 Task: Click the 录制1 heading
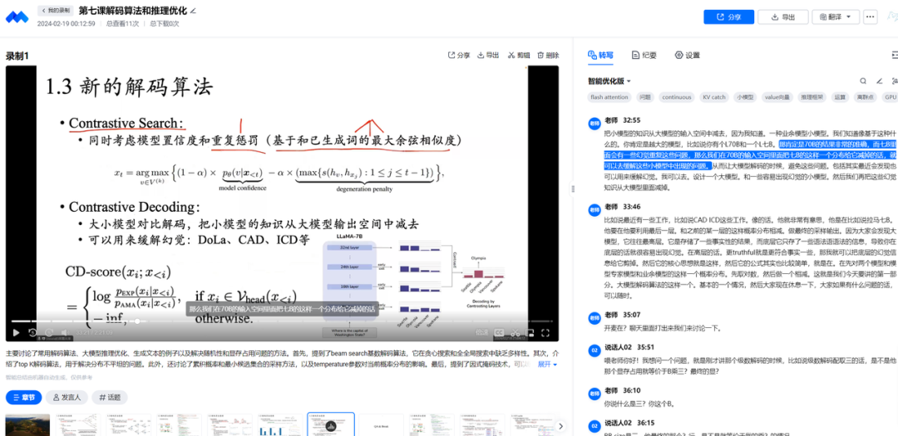[x=17, y=56]
